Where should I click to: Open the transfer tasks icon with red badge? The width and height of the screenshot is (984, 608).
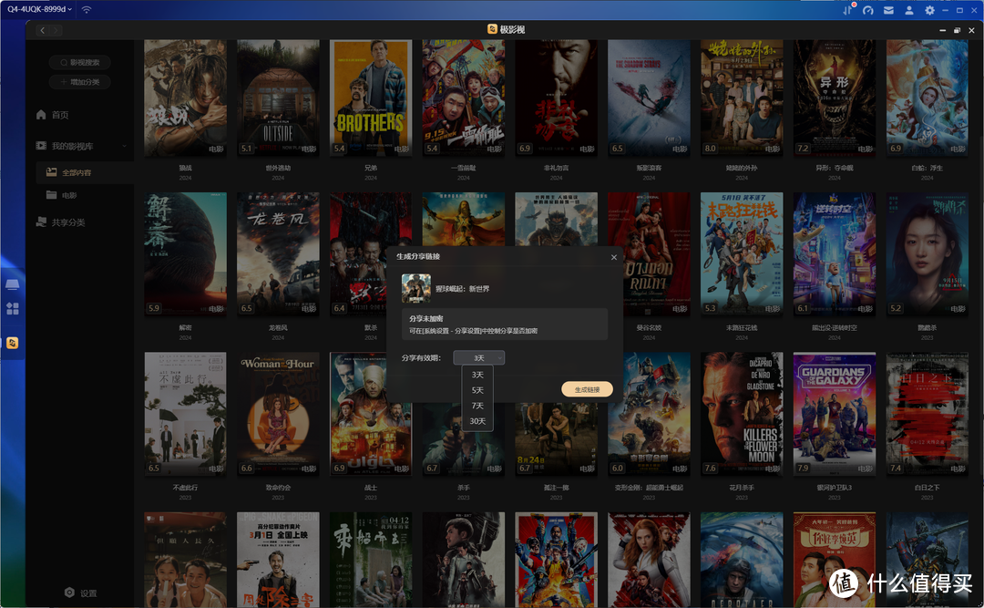[847, 9]
